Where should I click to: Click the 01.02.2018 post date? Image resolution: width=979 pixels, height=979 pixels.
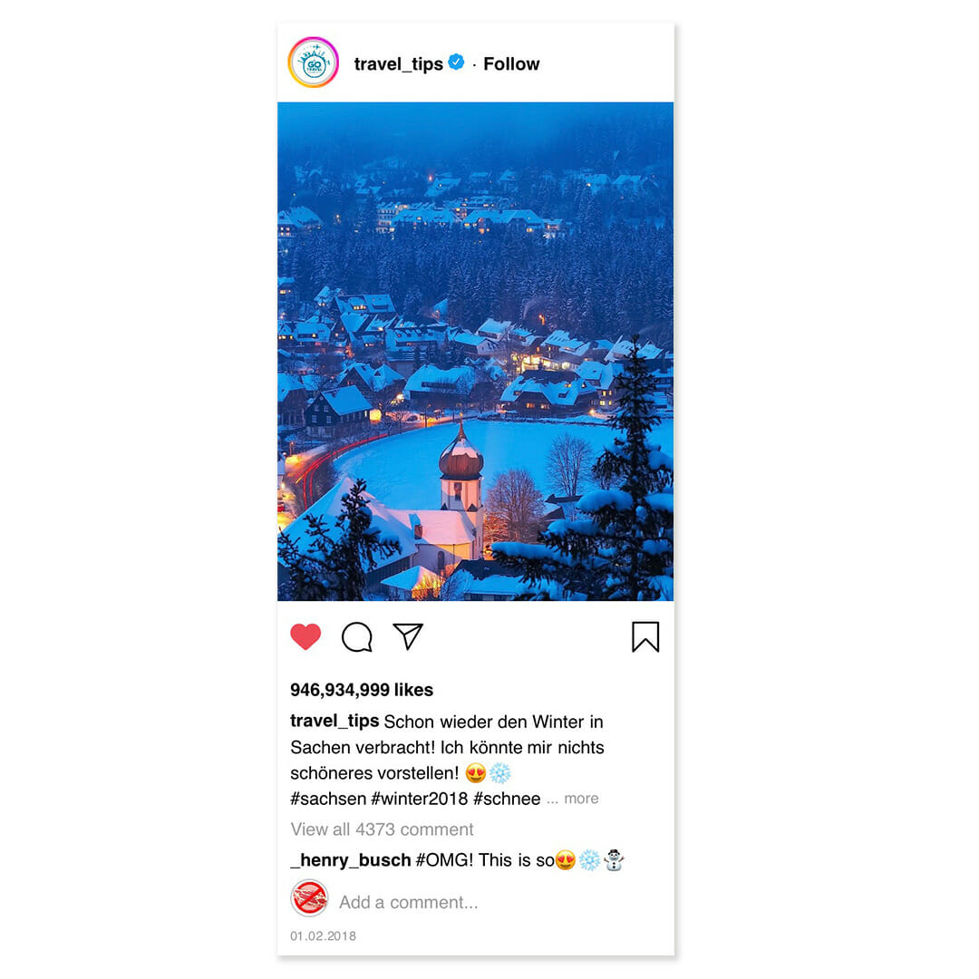pos(324,935)
